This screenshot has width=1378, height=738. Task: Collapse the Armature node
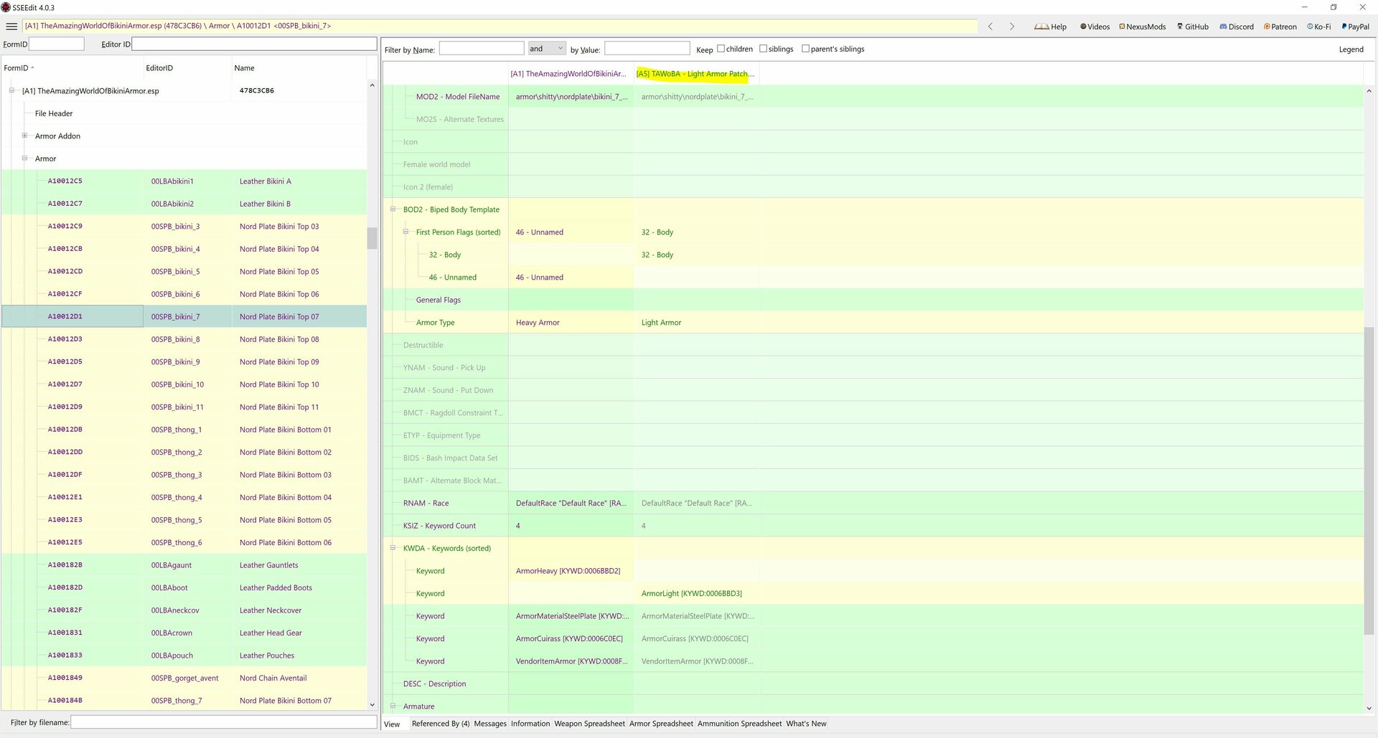click(x=393, y=706)
